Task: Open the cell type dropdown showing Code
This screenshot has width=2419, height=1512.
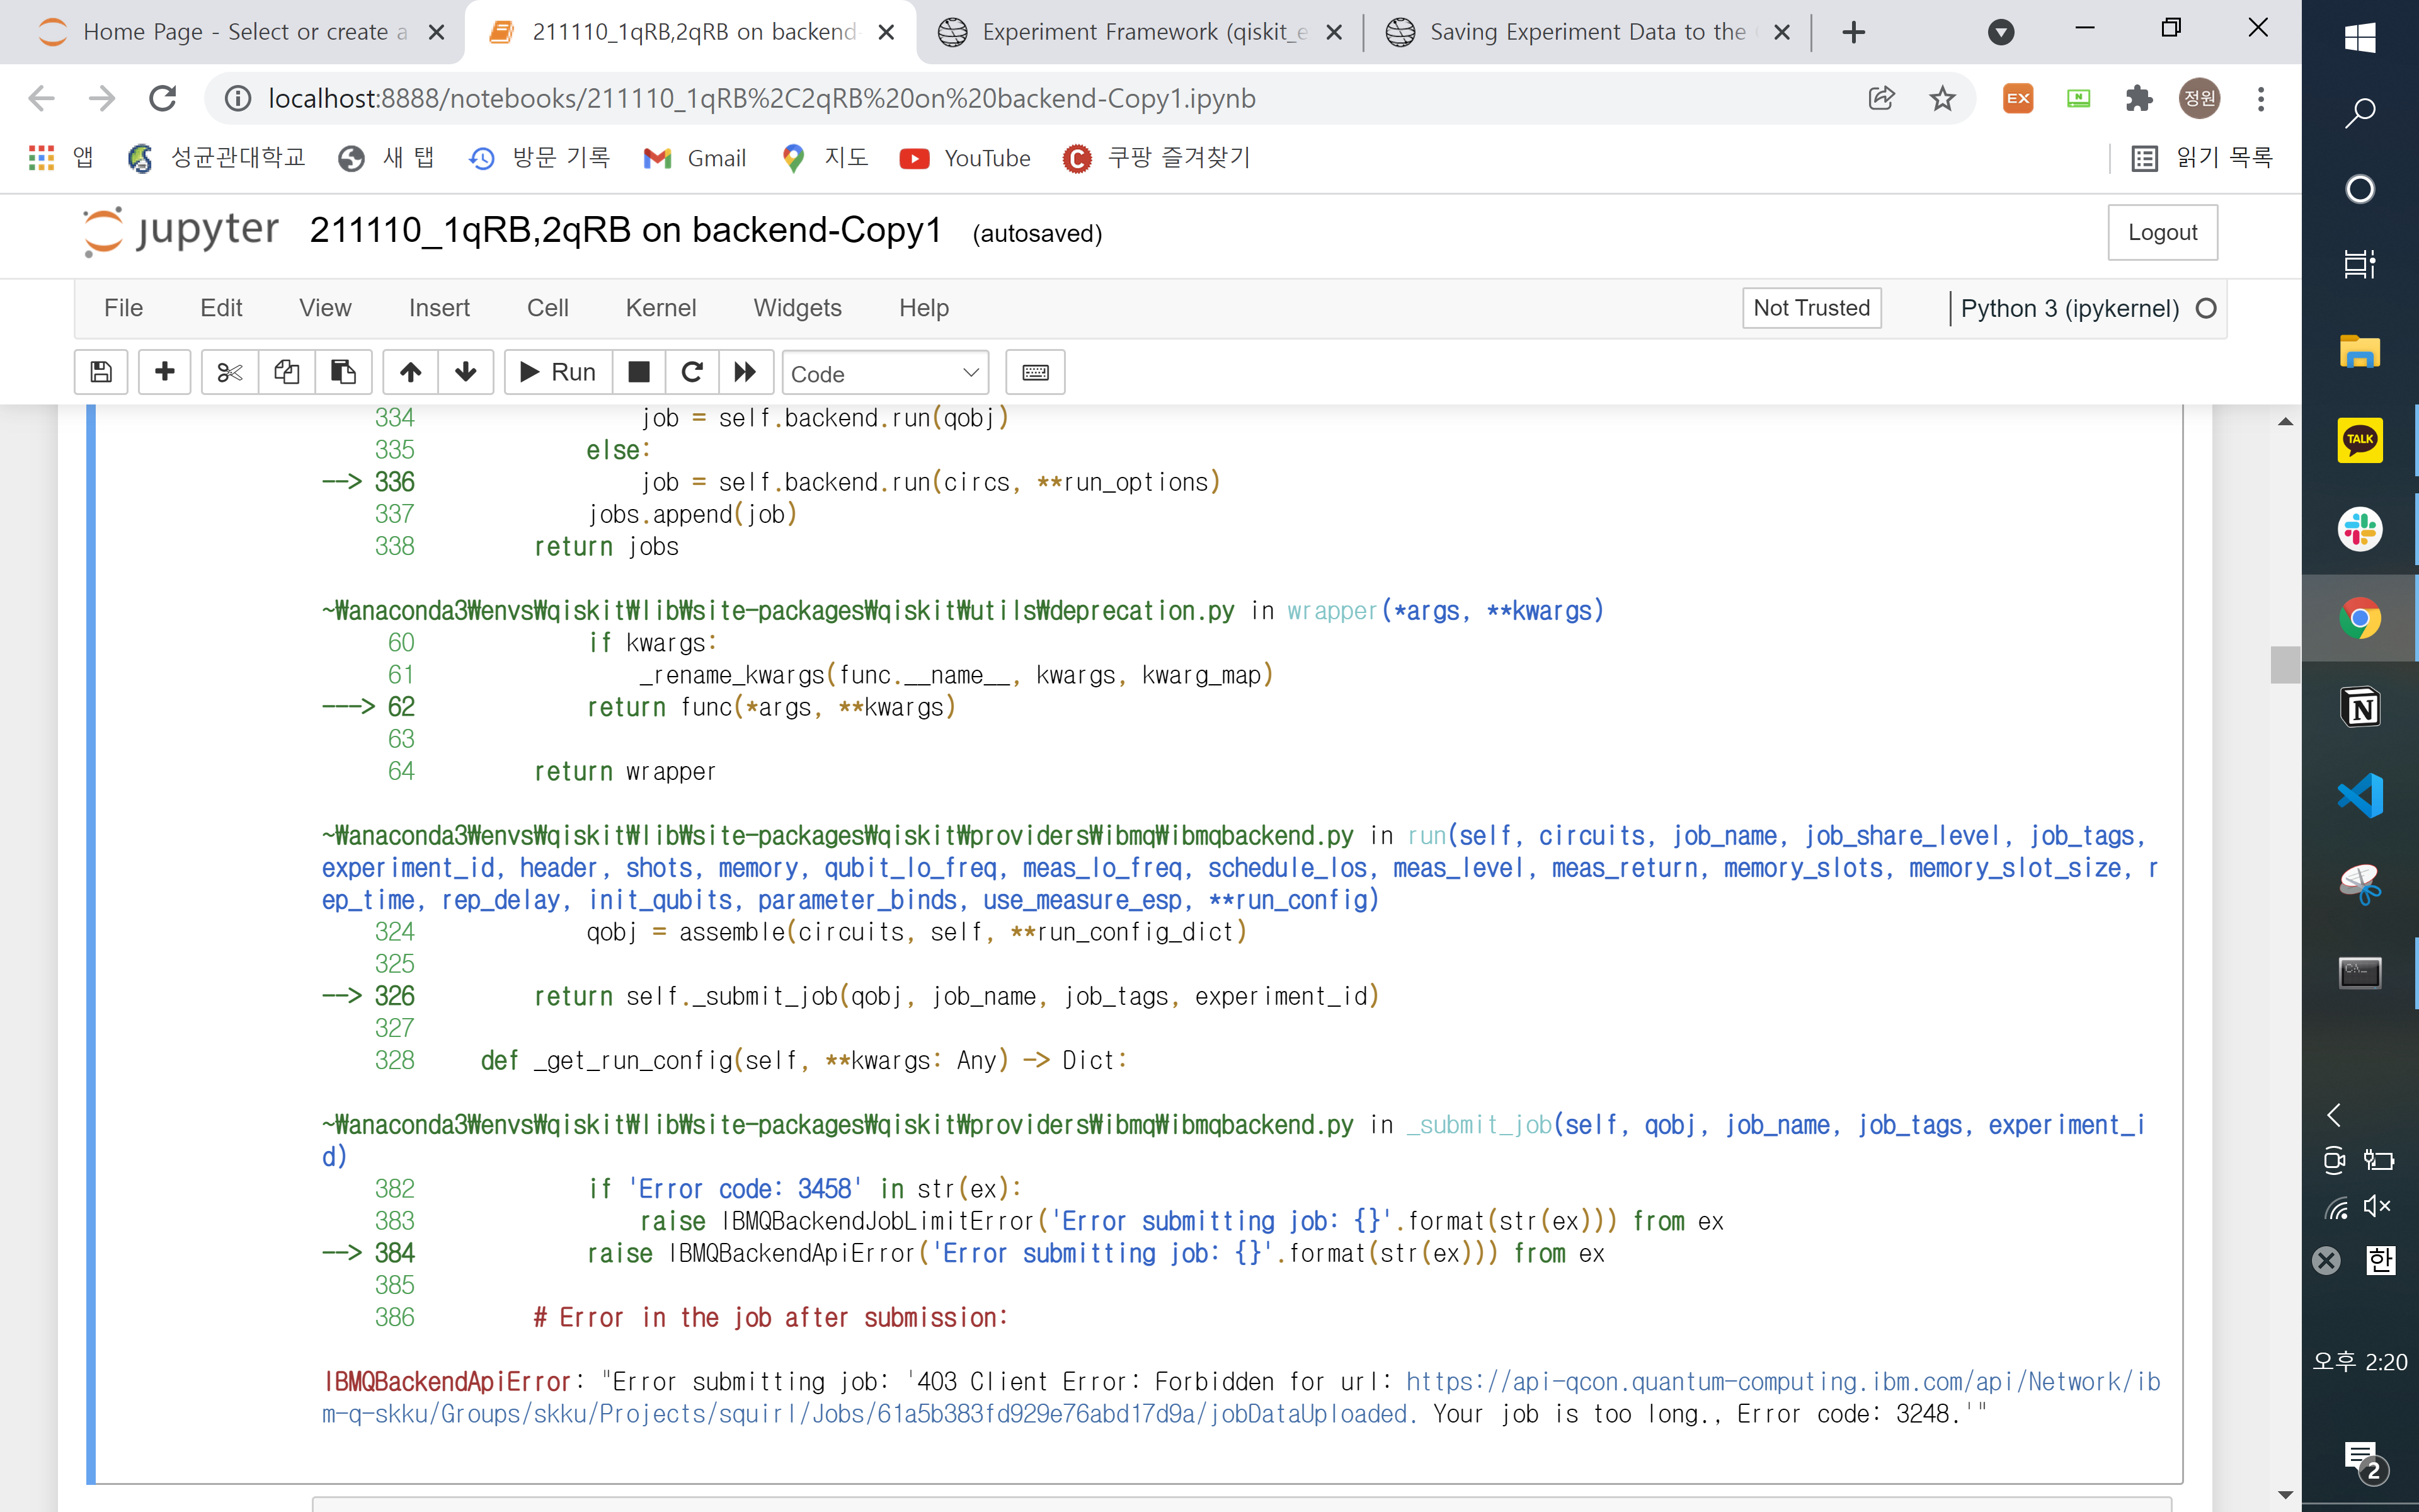Action: (x=886, y=372)
